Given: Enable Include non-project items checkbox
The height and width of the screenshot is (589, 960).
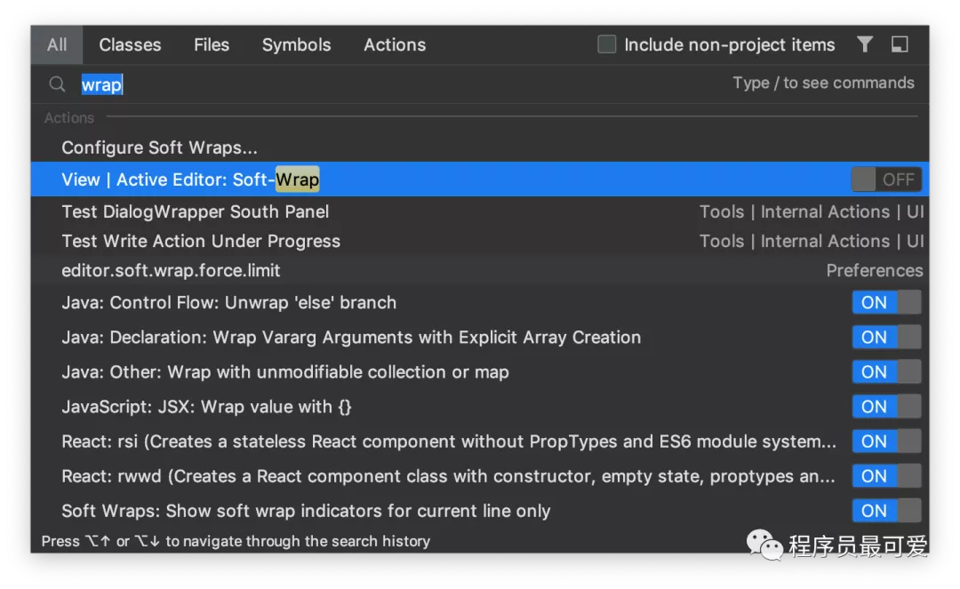Looking at the screenshot, I should pos(606,44).
